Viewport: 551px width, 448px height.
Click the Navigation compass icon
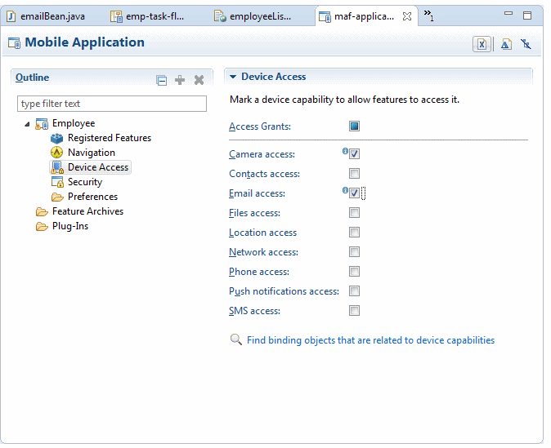click(56, 153)
